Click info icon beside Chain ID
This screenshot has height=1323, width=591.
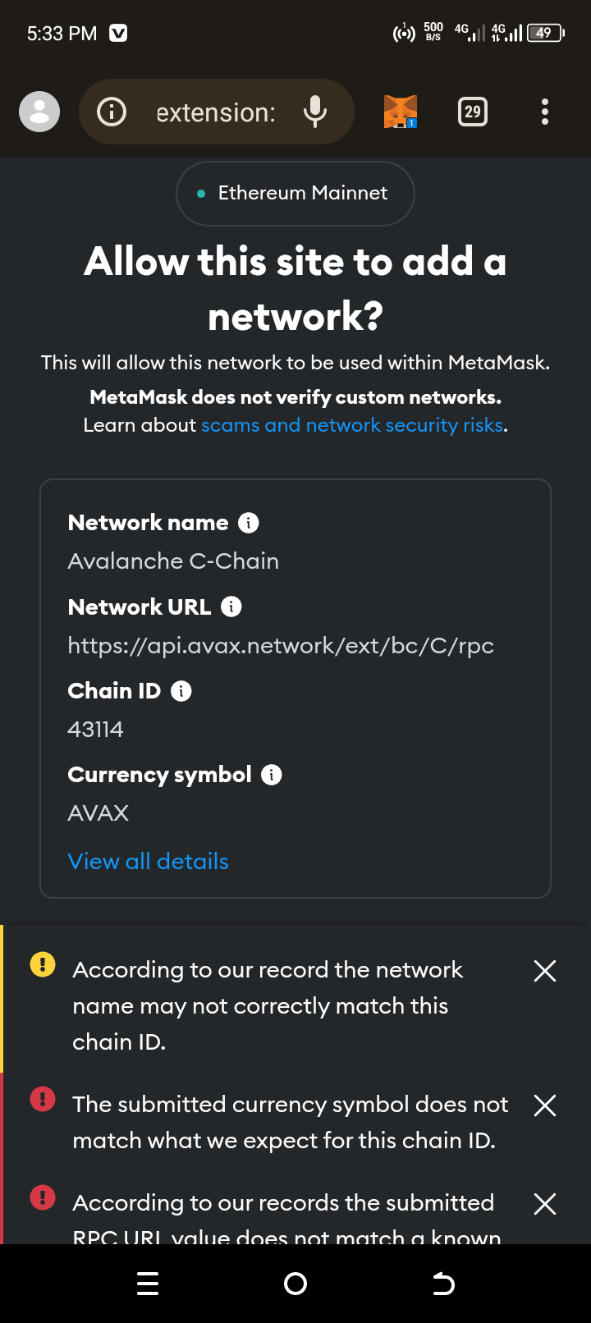click(x=181, y=691)
